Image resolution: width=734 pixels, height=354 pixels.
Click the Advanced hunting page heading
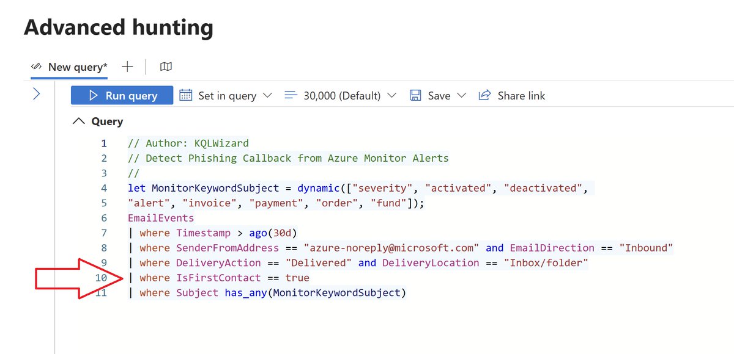[119, 27]
